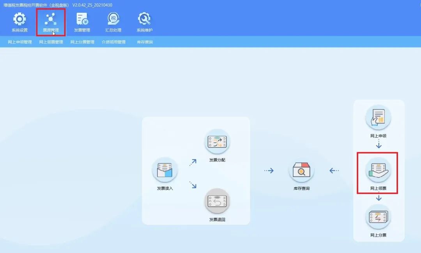The height and width of the screenshot is (253, 421).
Task: Open the 发票管理 toolbar module
Action: coord(82,22)
